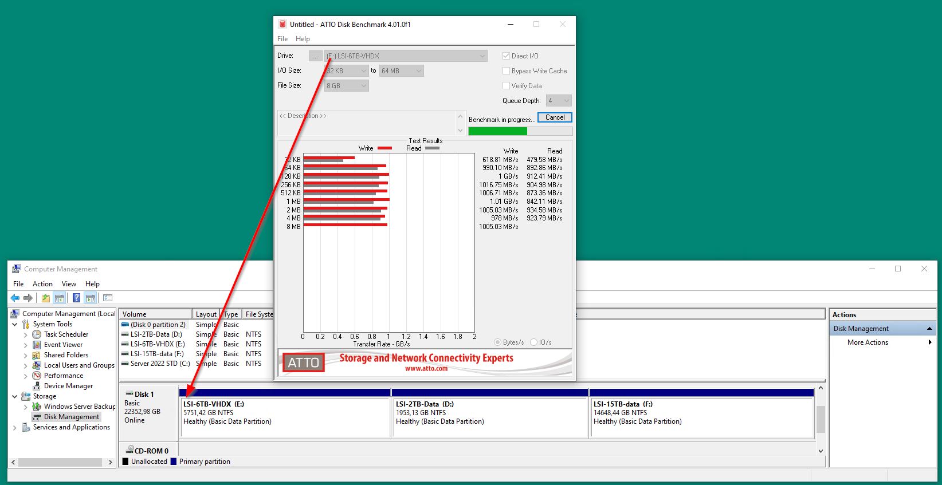Select the IO/s radio button

pyautogui.click(x=534, y=342)
